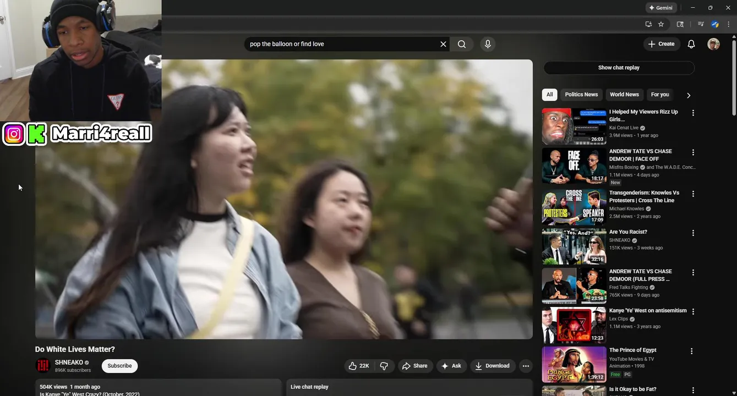737x396 pixels.
Task: Open Chrome's three-dot menu
Action: [728, 24]
